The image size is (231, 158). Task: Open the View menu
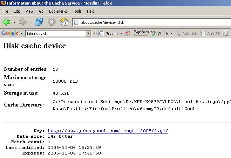point(29,11)
